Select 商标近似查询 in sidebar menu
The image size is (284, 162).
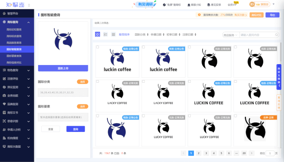pyautogui.click(x=14, y=30)
